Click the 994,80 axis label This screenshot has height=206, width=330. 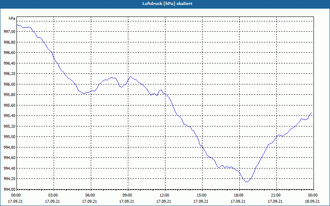point(9,147)
